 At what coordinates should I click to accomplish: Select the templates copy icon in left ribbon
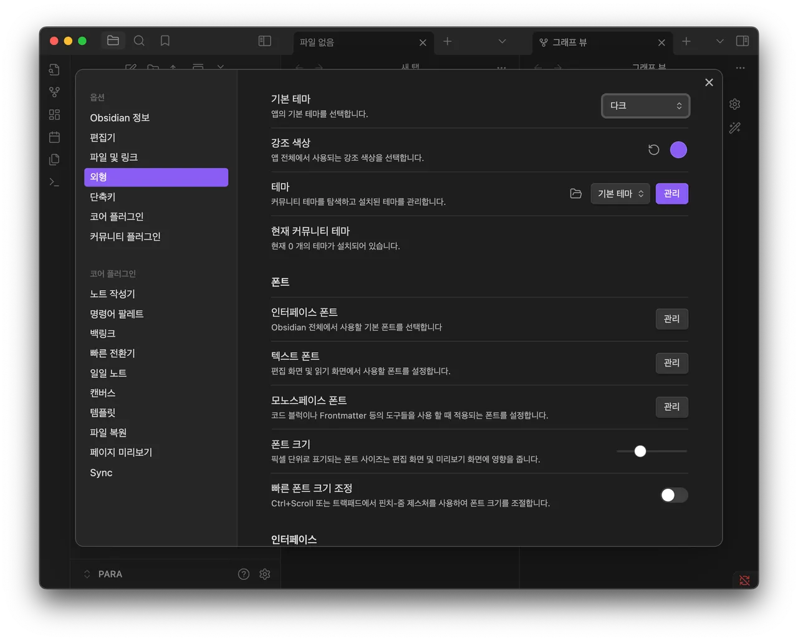point(54,159)
